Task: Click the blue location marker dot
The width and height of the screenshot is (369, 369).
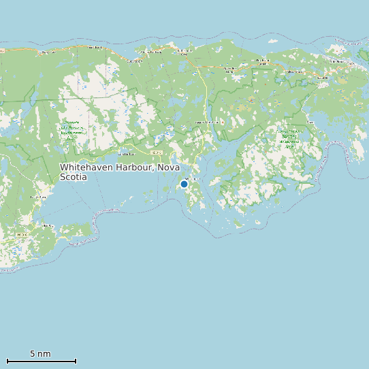Action: click(x=184, y=184)
